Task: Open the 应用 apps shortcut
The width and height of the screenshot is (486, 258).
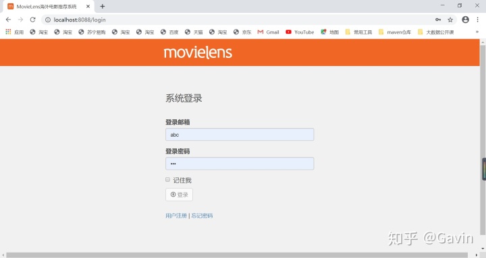Action: 15,32
